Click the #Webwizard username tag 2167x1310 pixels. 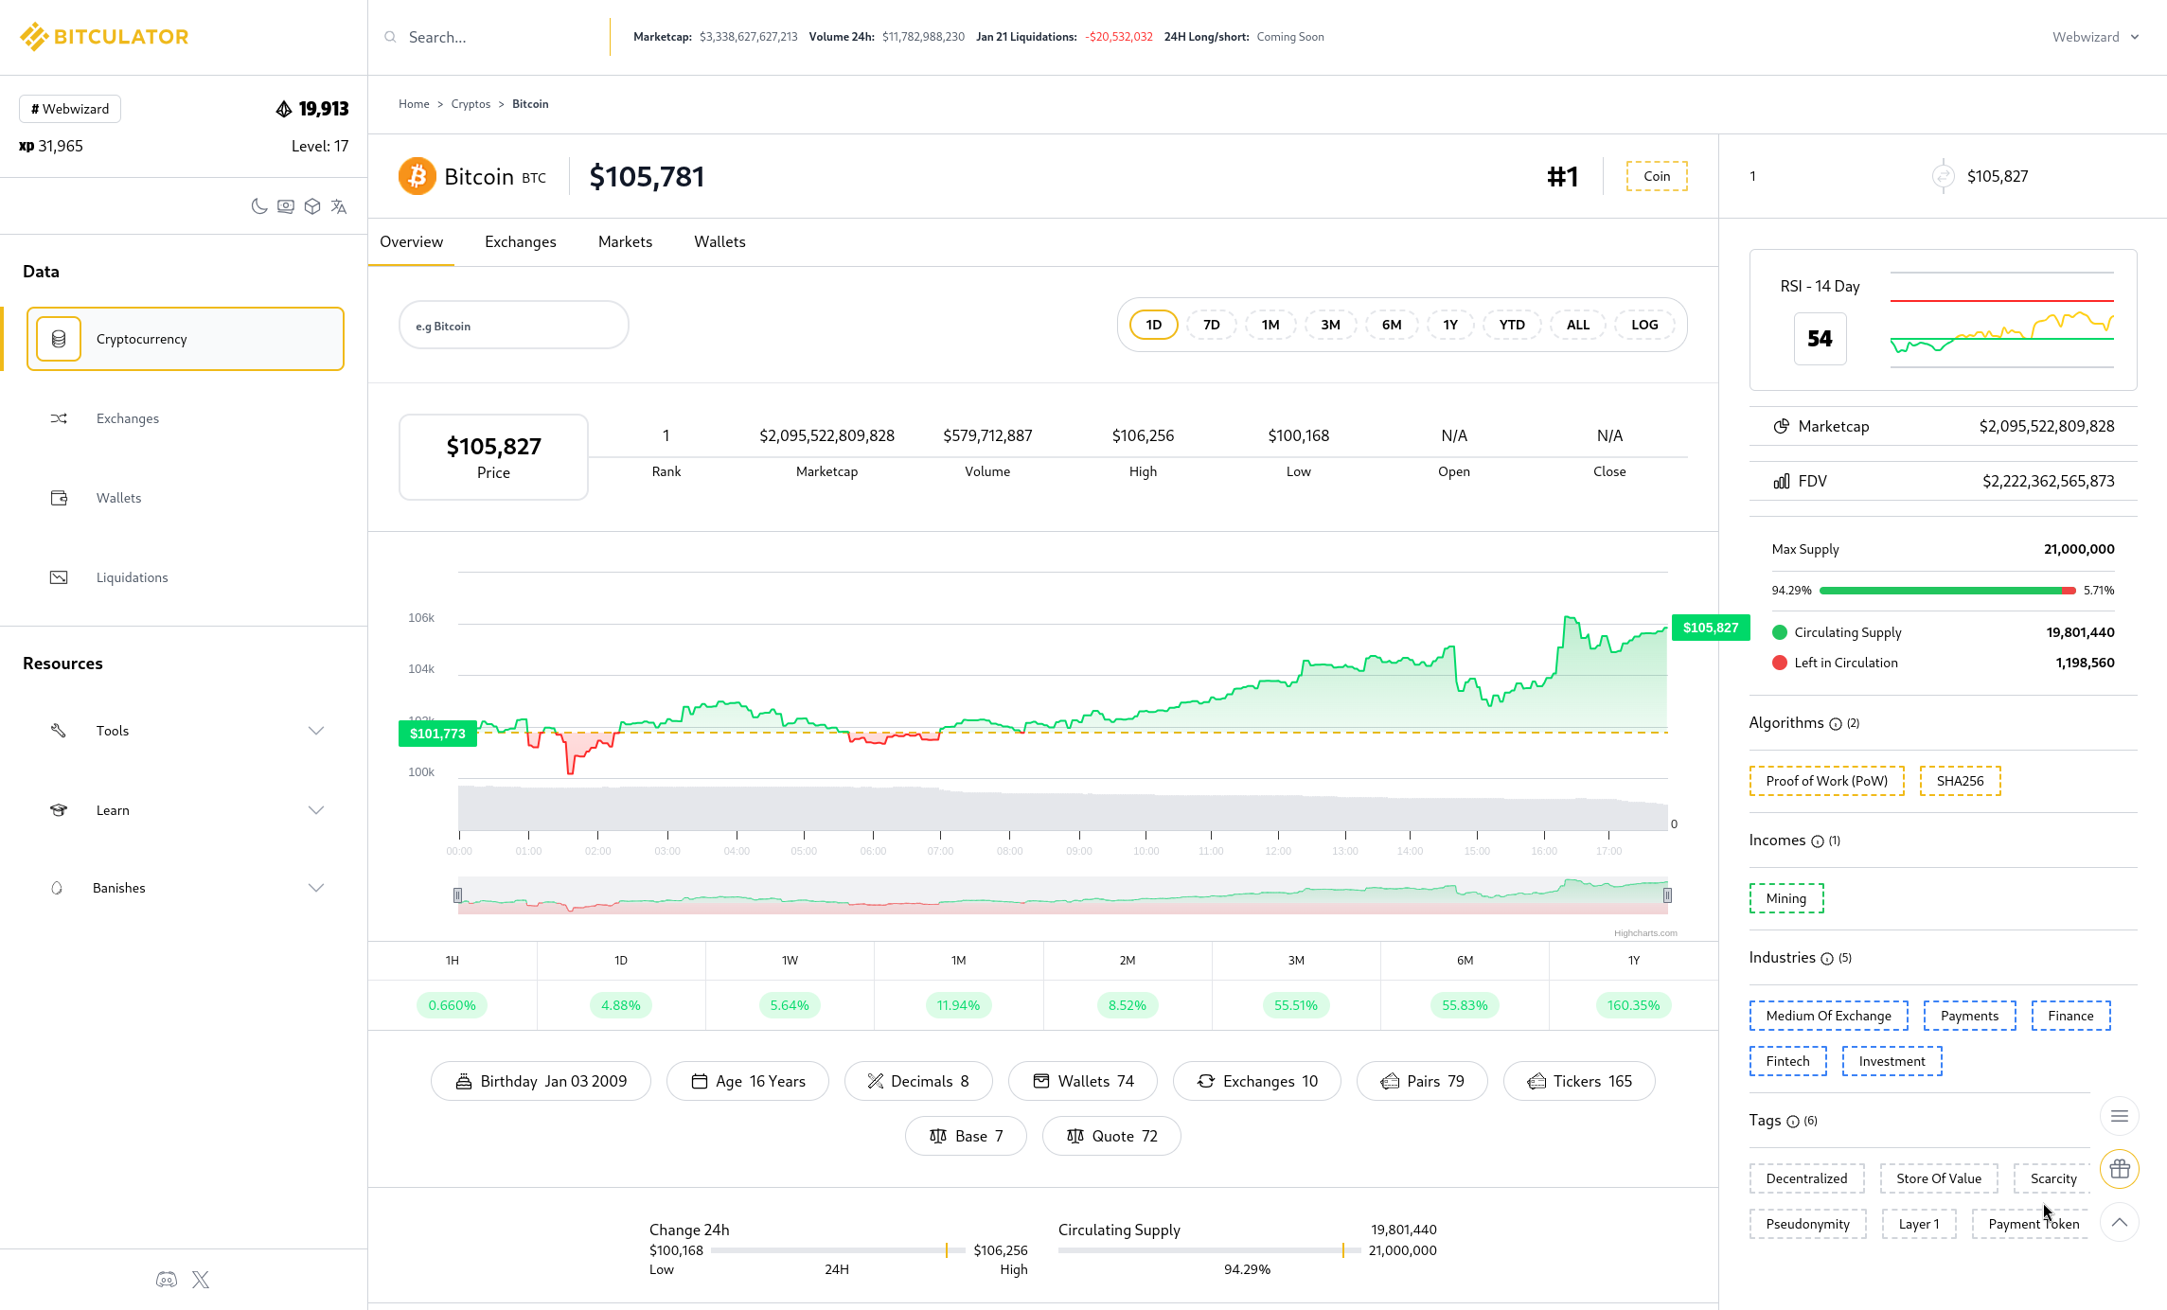(x=70, y=109)
